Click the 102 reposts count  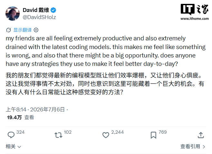pyautogui.click(x=68, y=132)
